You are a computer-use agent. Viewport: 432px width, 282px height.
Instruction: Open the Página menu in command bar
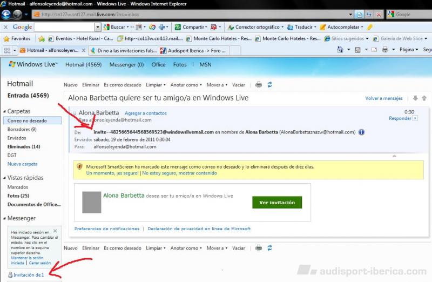coord(409,50)
